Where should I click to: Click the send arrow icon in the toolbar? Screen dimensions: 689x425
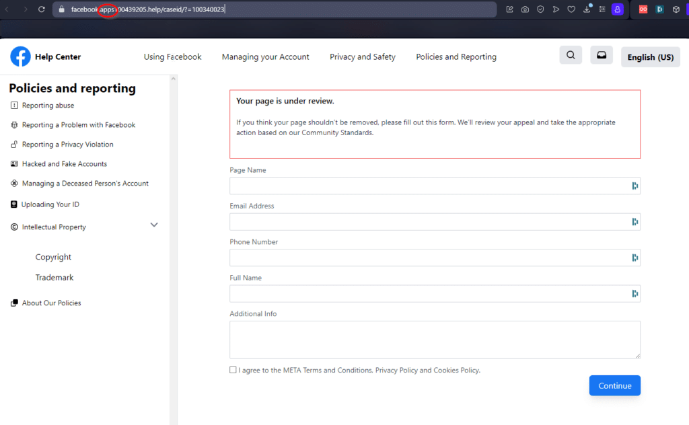coord(556,9)
